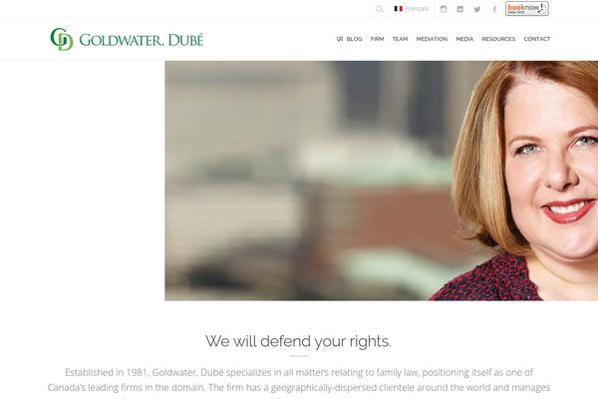Visit the Twitter bird icon link

[477, 9]
